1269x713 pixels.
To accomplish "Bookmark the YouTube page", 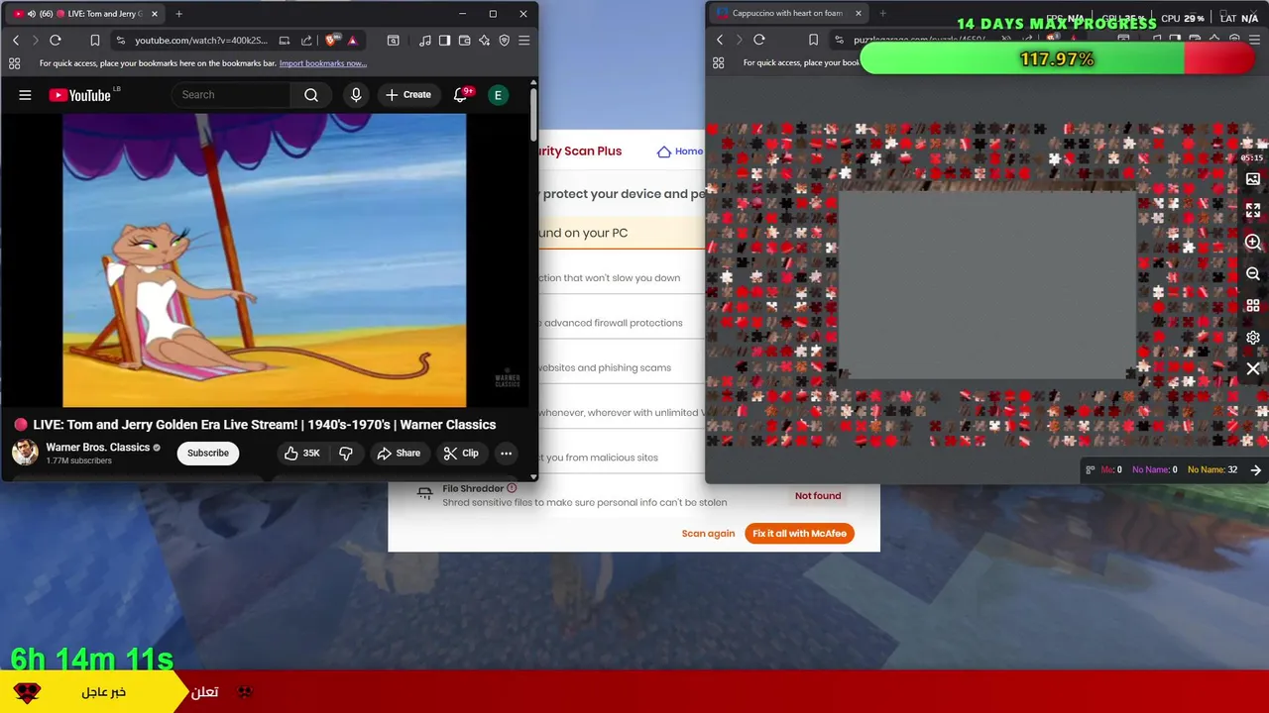I will click(x=95, y=41).
